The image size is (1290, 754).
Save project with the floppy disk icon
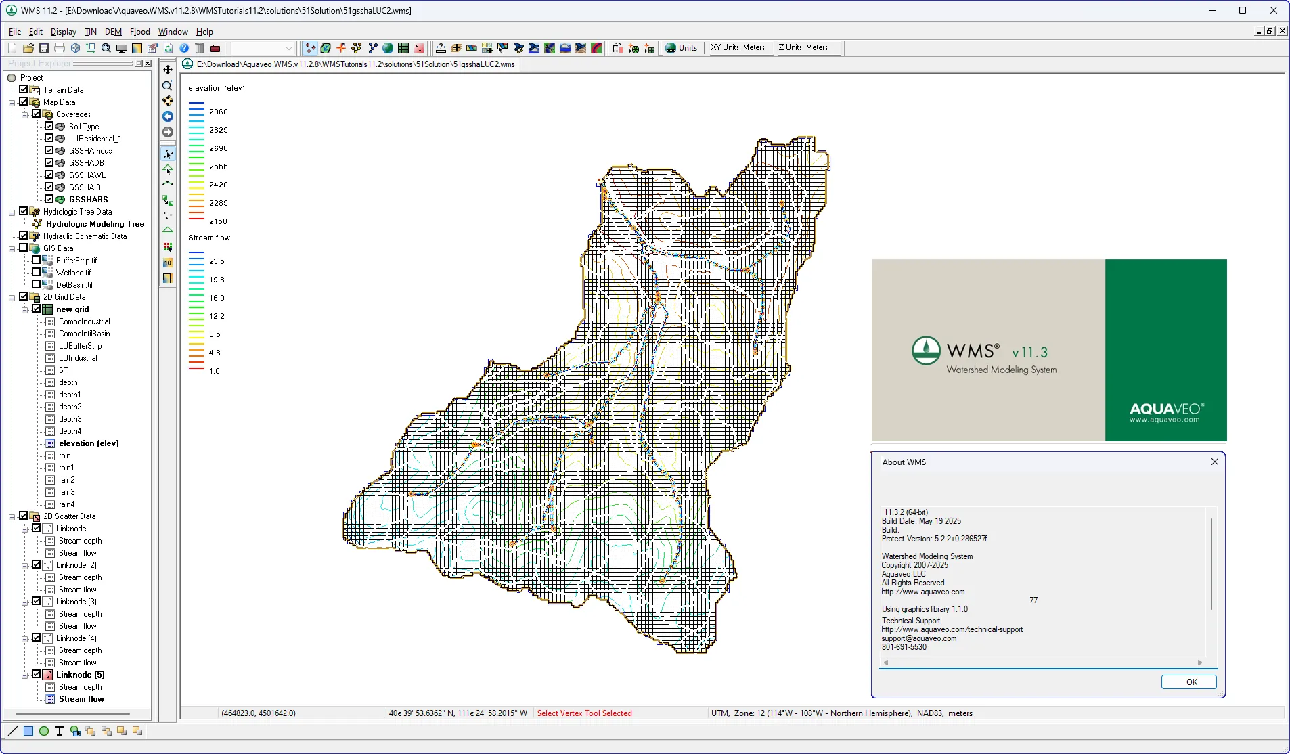click(x=44, y=48)
